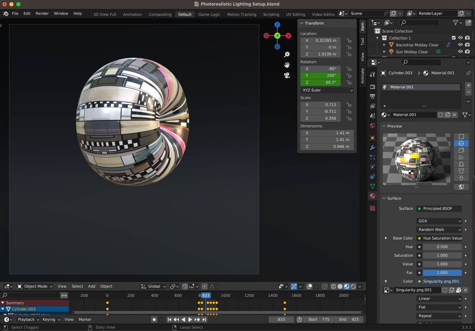Toggle lock on Rotation Z
475x331 pixels.
pos(349,82)
